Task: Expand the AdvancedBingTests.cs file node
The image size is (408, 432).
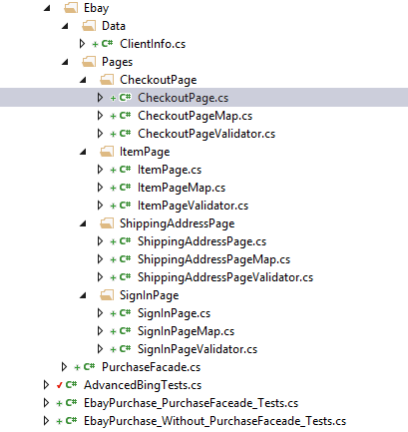Action: point(46,385)
